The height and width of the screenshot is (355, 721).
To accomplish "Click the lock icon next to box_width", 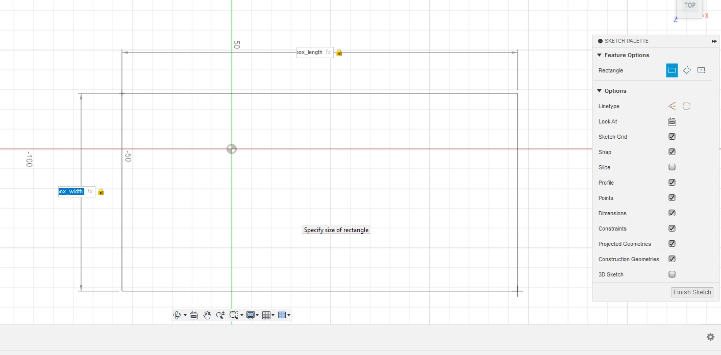I will [x=101, y=192].
